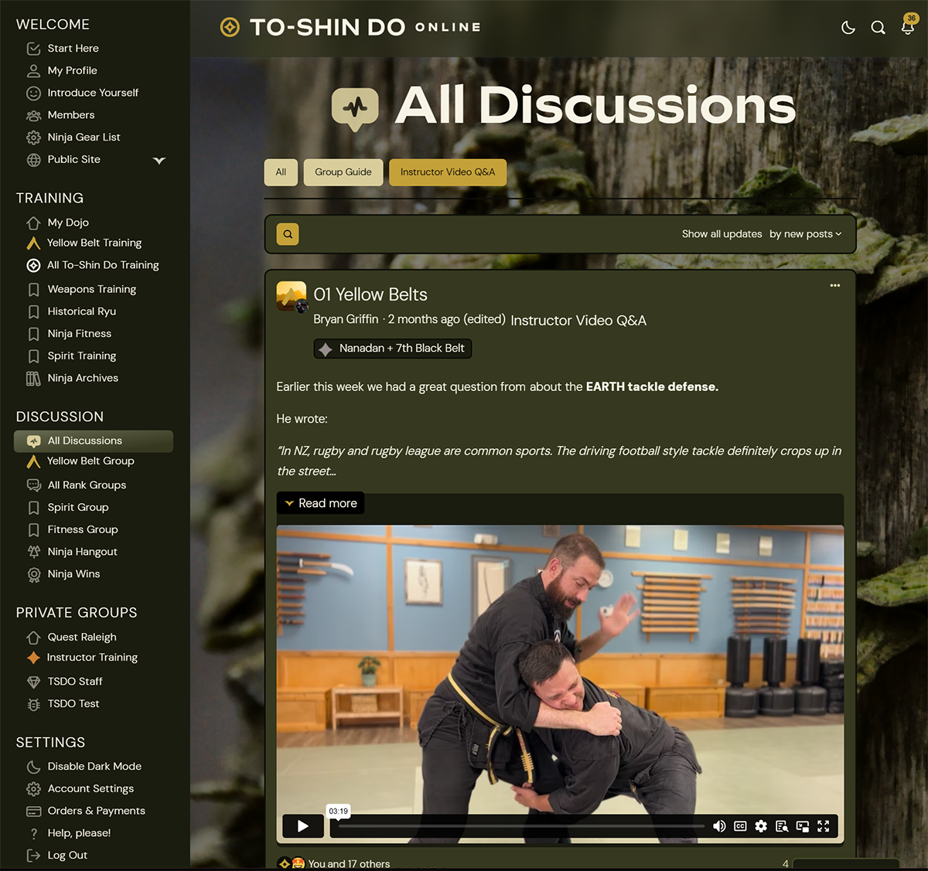
Task: Collapse the Read more section
Action: [320, 502]
